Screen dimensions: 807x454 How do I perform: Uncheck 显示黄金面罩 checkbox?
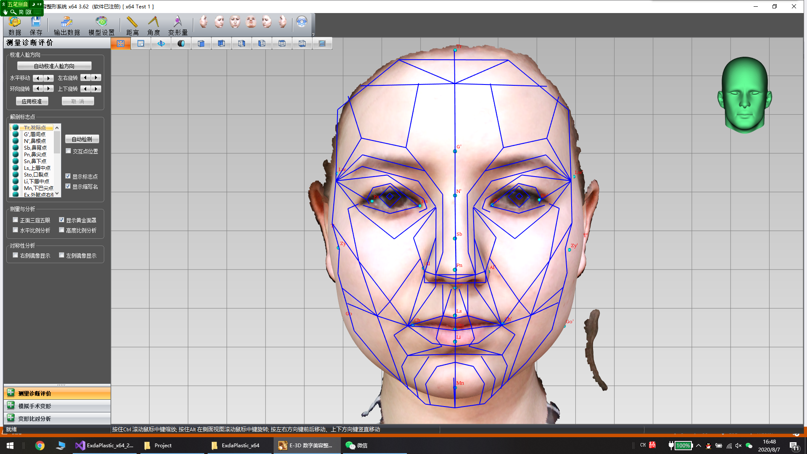[62, 220]
